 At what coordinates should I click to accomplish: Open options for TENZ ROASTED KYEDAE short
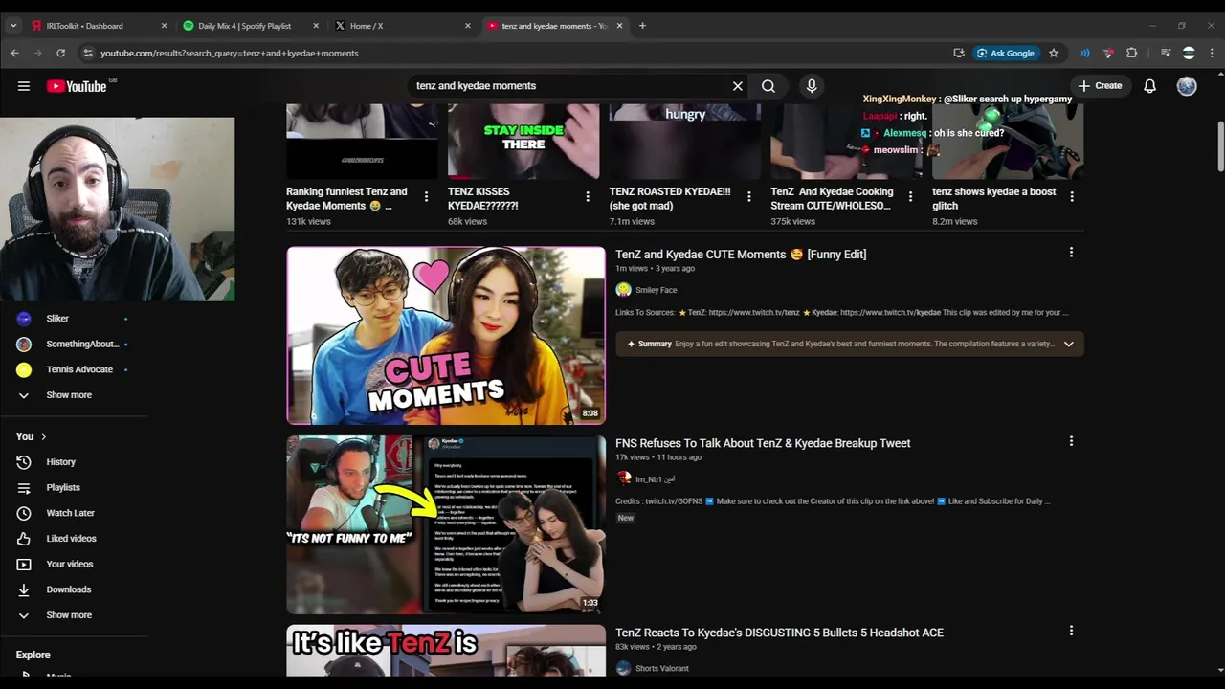tap(749, 196)
